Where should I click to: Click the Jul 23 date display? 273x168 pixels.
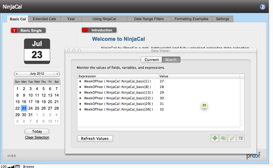[37, 51]
